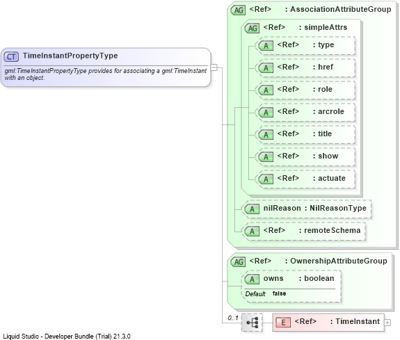Click the E icon of TimeInstant element
The image size is (400, 340).
283,323
